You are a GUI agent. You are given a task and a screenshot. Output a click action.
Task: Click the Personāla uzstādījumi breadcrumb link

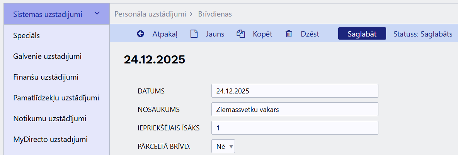150,14
